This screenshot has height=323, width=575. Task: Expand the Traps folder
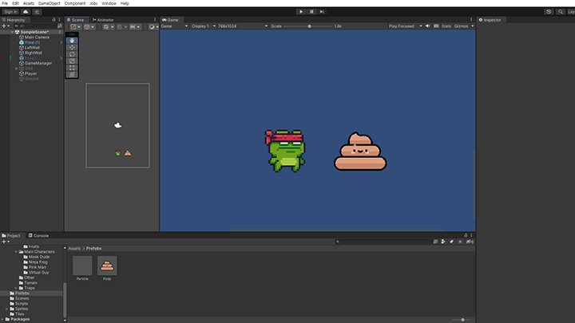[x=16, y=288]
